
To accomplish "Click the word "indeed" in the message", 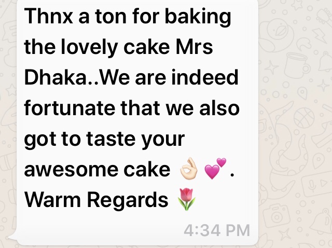I will point(205,77).
